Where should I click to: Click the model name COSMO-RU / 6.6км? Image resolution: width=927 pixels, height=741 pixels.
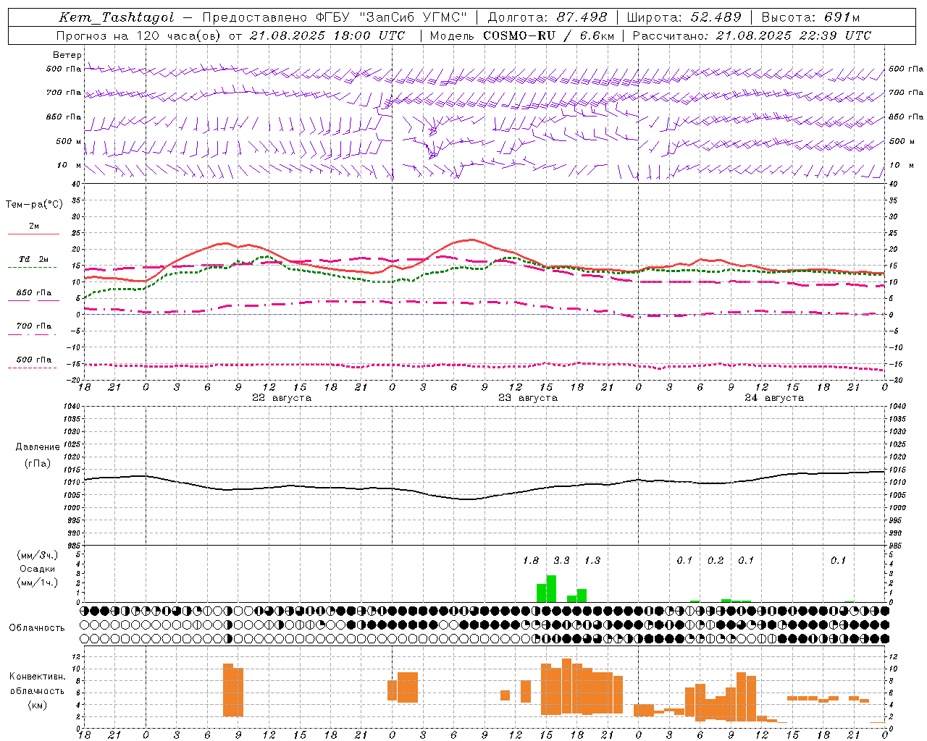(548, 35)
